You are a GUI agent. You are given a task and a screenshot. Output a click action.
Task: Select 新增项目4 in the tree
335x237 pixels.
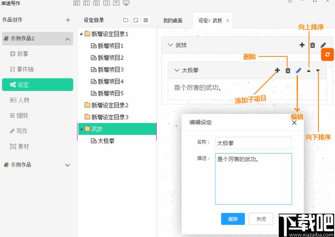click(x=107, y=81)
